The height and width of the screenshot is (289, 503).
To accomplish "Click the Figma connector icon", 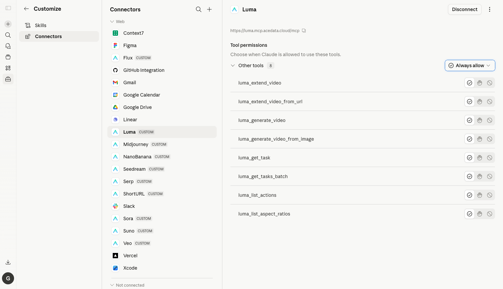I will [x=115, y=45].
